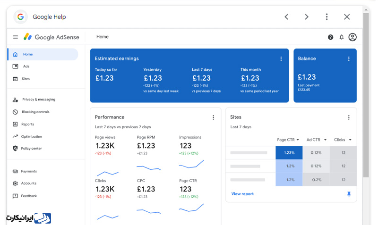Open Sites card options menu
The width and height of the screenshot is (378, 225).
point(349,117)
